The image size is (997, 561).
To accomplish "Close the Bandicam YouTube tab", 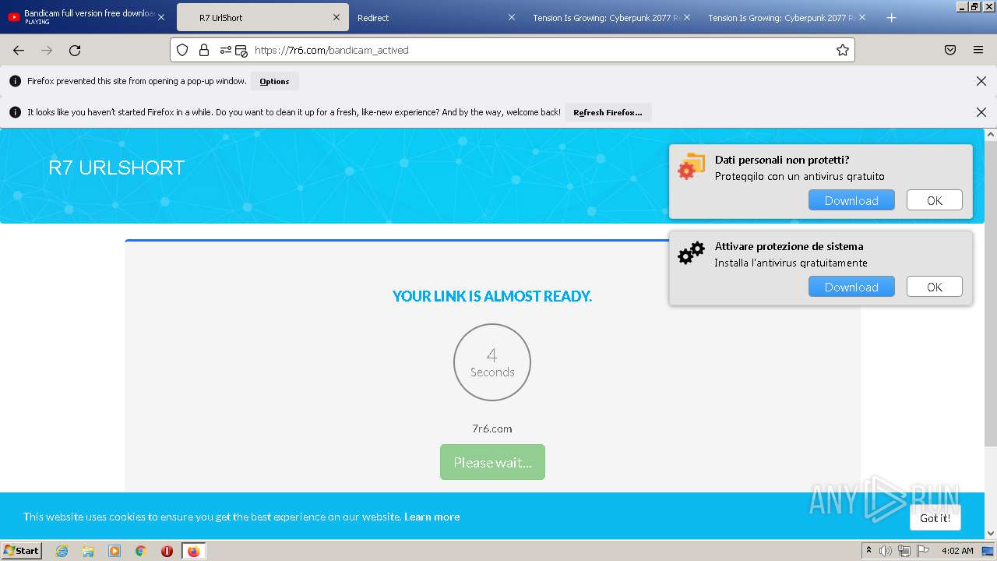I will [161, 18].
